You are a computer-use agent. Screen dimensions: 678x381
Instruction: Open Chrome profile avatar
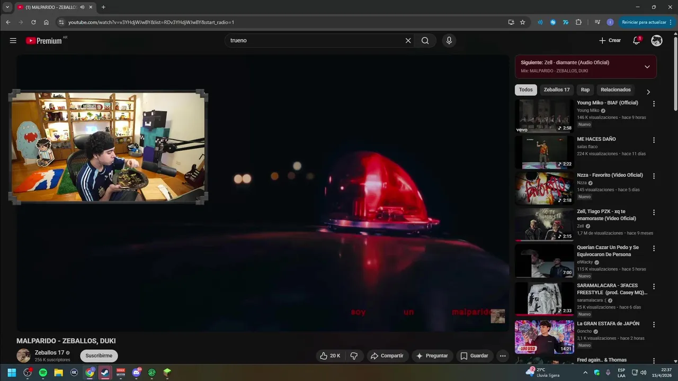tap(610, 22)
